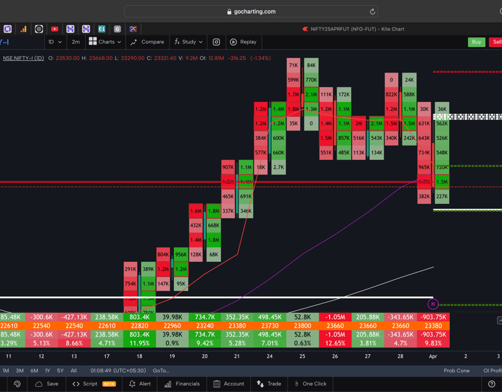The height and width of the screenshot is (392, 502).
Task: Click the 907K footprint cell
Action: click(x=228, y=167)
